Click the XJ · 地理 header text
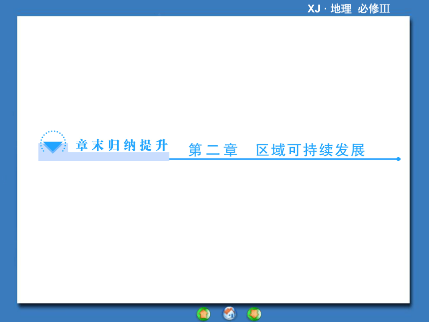 (329, 9)
